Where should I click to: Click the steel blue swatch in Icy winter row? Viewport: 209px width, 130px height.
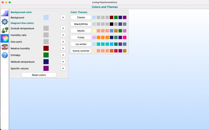coord(125,44)
